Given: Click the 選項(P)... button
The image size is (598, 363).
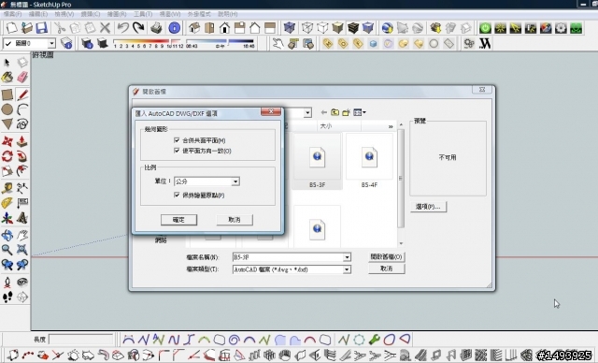Looking at the screenshot, I should [x=428, y=207].
